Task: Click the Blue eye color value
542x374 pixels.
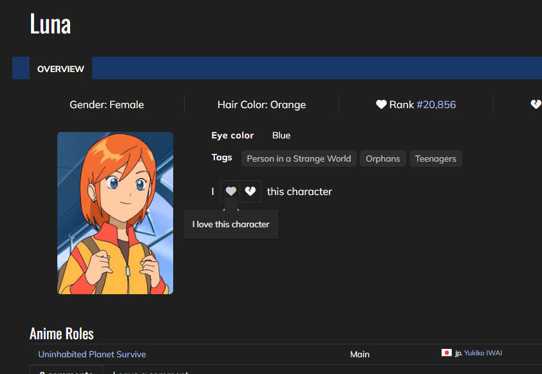Action: (281, 135)
